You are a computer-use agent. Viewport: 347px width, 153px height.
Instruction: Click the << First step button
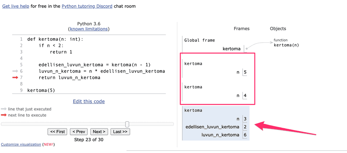pyautogui.click(x=57, y=131)
